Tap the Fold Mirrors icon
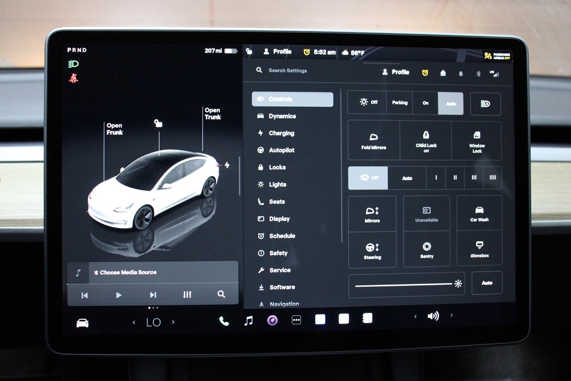The width and height of the screenshot is (571, 381). [374, 140]
